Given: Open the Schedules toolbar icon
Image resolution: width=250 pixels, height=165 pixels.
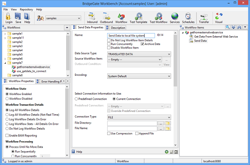Looking at the screenshot, I should 188,17.
